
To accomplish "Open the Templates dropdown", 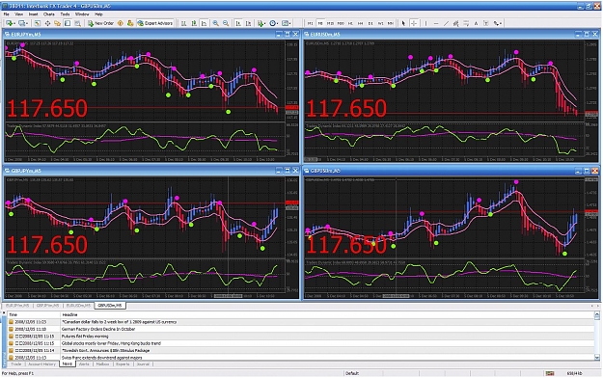I will (287, 23).
